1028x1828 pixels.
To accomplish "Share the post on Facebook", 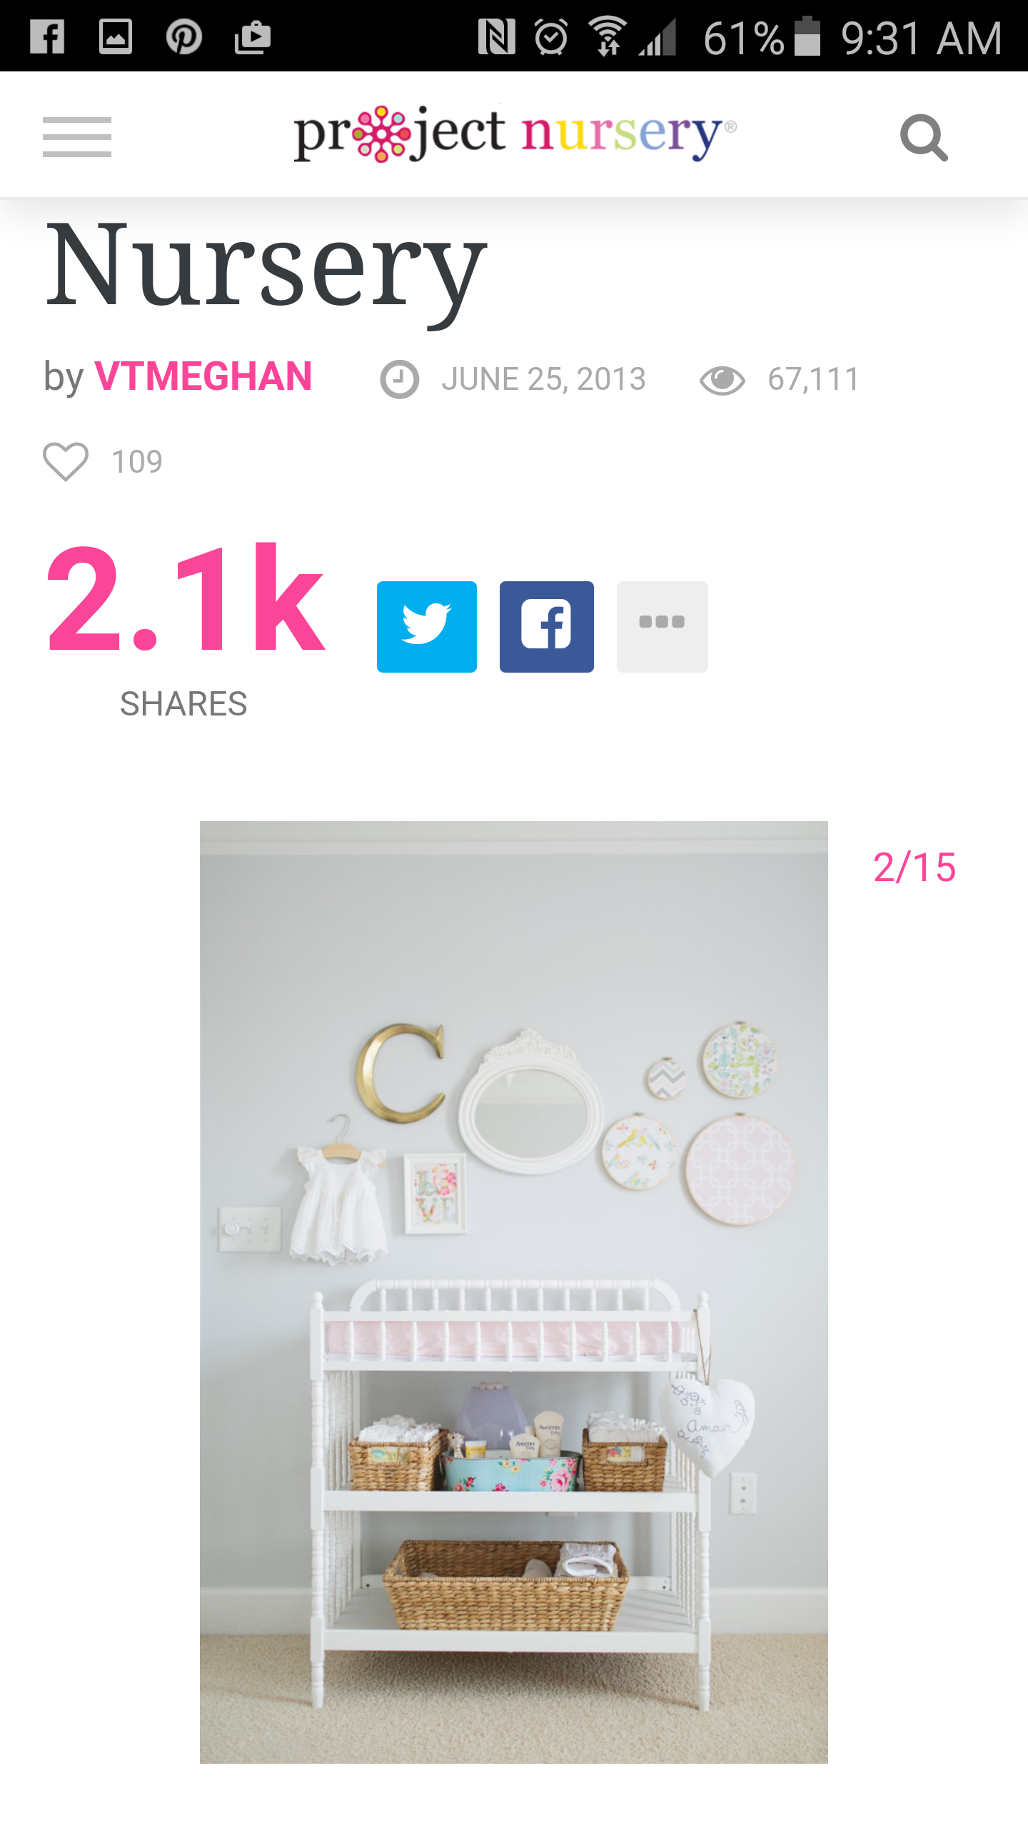I will (x=547, y=626).
